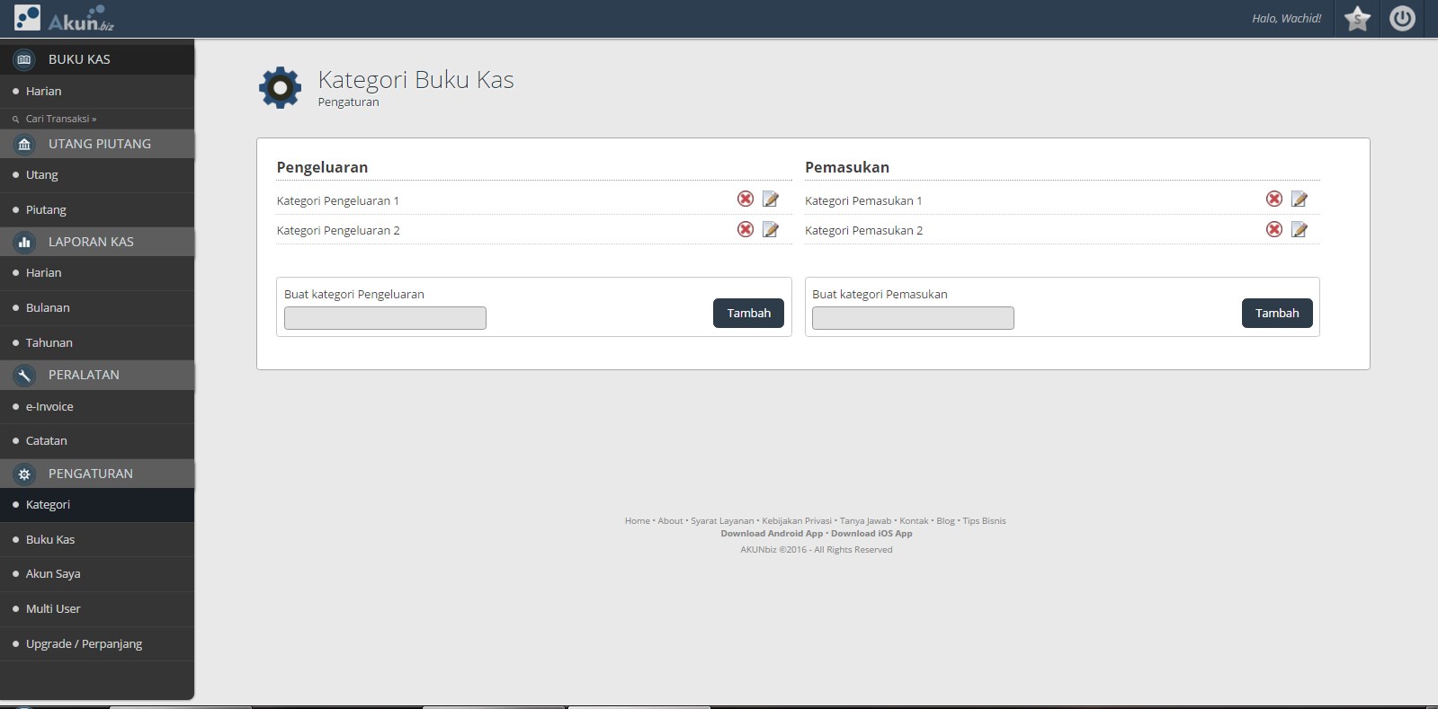1438x709 pixels.
Task: Click the Laporan Kas chart icon
Action: tap(24, 242)
